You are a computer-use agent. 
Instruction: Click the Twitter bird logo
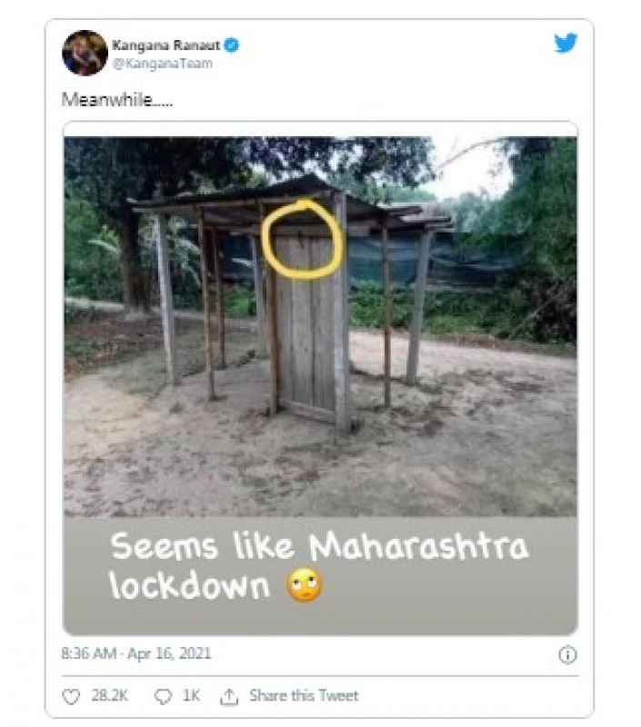(x=566, y=43)
